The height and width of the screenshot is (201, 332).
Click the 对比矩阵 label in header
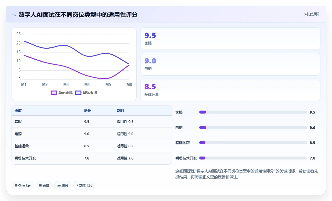coord(312,15)
